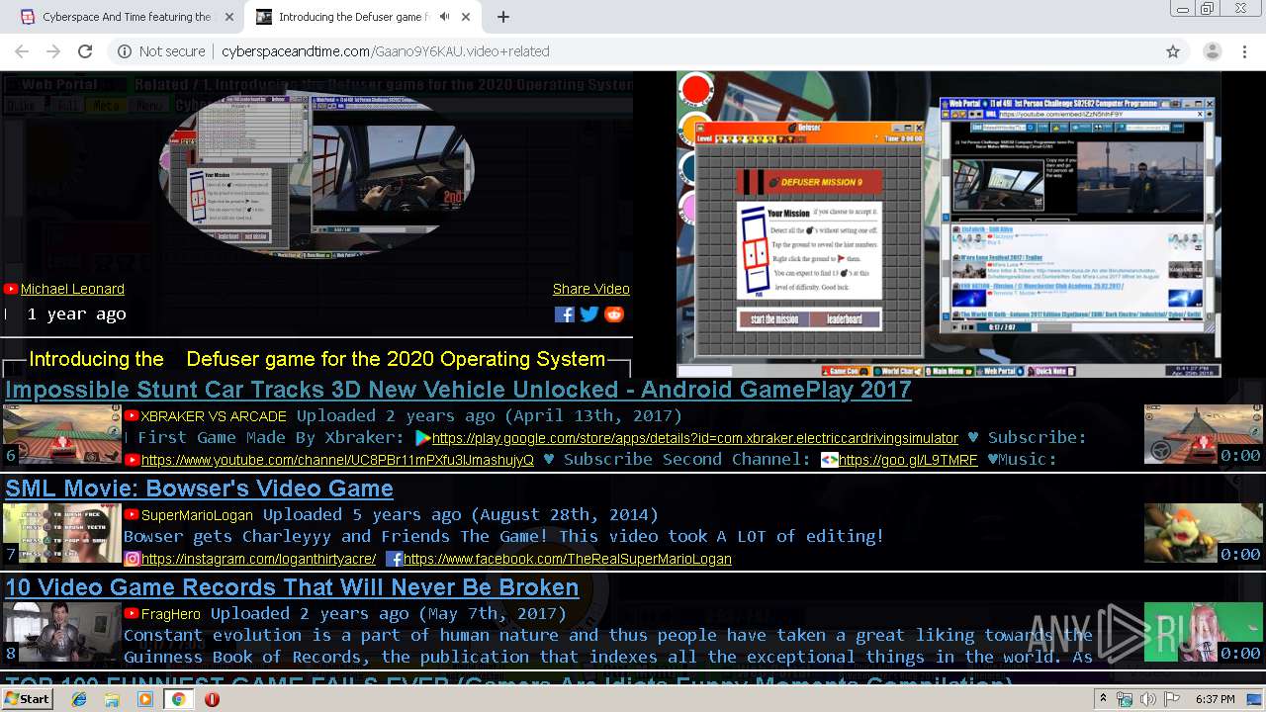Screen dimensions: 1266x712
Task: Click the Facebook icon in the SML description
Action: click(x=394, y=559)
